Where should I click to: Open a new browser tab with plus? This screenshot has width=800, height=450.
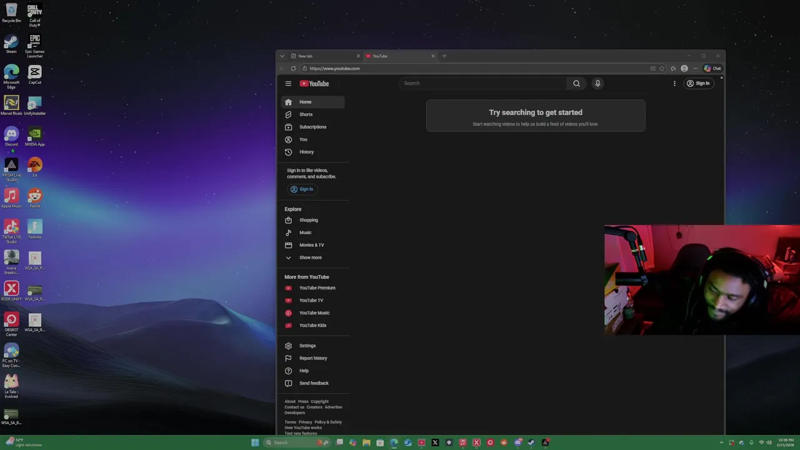[x=444, y=56]
